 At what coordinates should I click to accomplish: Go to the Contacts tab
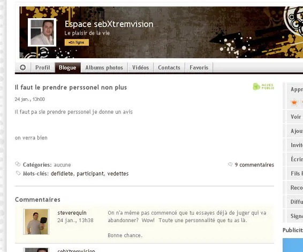click(169, 67)
